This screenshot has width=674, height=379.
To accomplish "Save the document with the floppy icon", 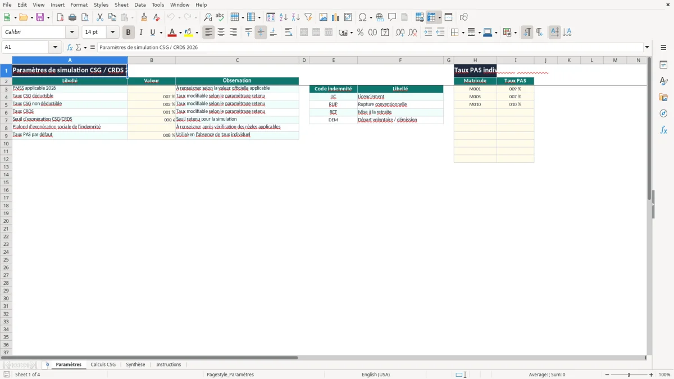I will (x=40, y=17).
